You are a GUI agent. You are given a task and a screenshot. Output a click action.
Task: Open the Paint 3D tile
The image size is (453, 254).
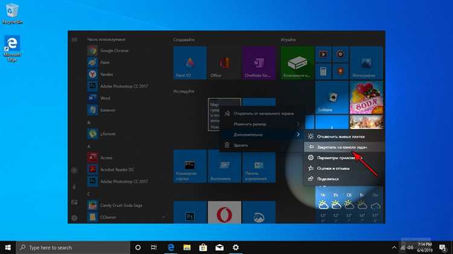click(190, 63)
